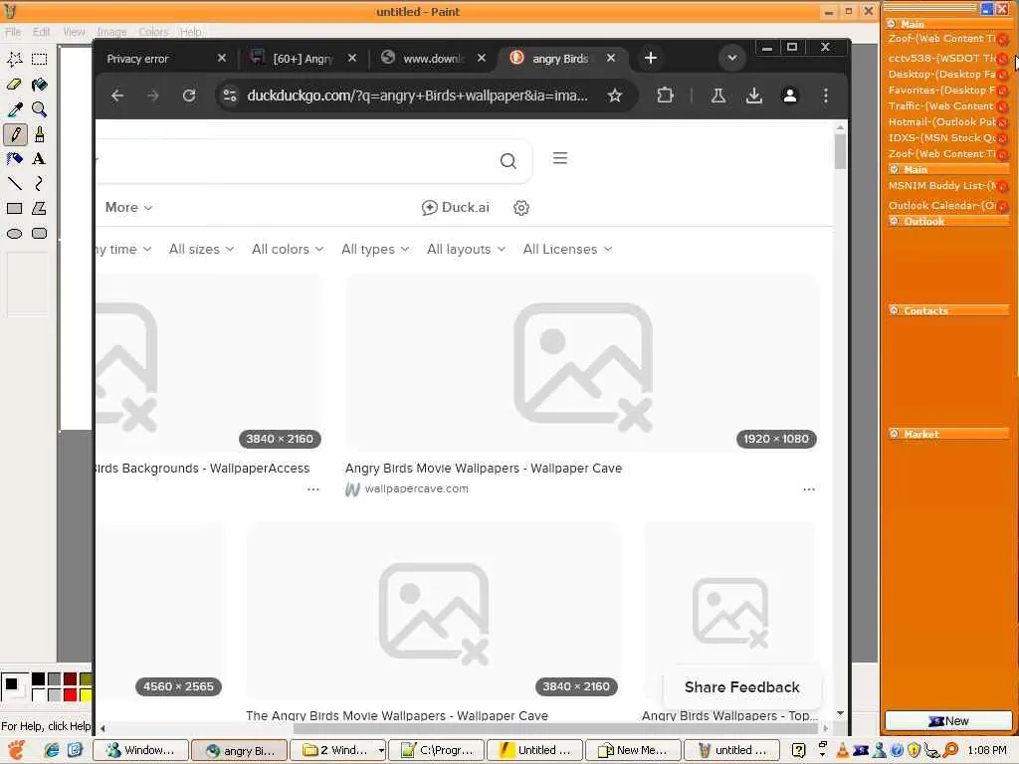Reload the DuckDuckGo page
The height and width of the screenshot is (764, 1019).
click(189, 95)
